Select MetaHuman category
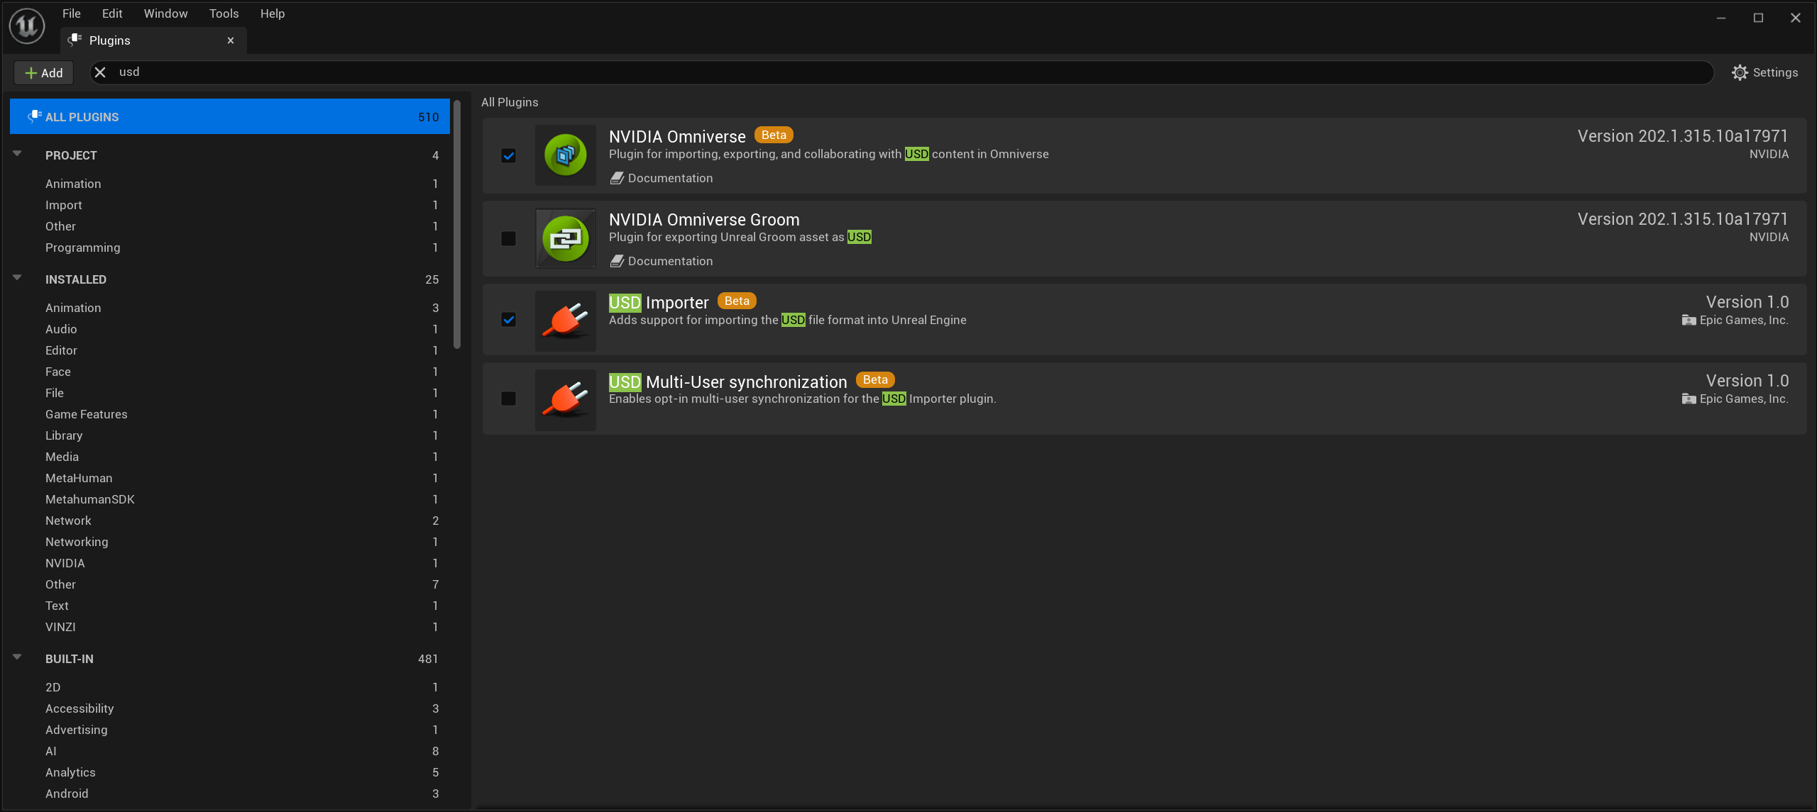The image size is (1817, 812). (x=230, y=478)
